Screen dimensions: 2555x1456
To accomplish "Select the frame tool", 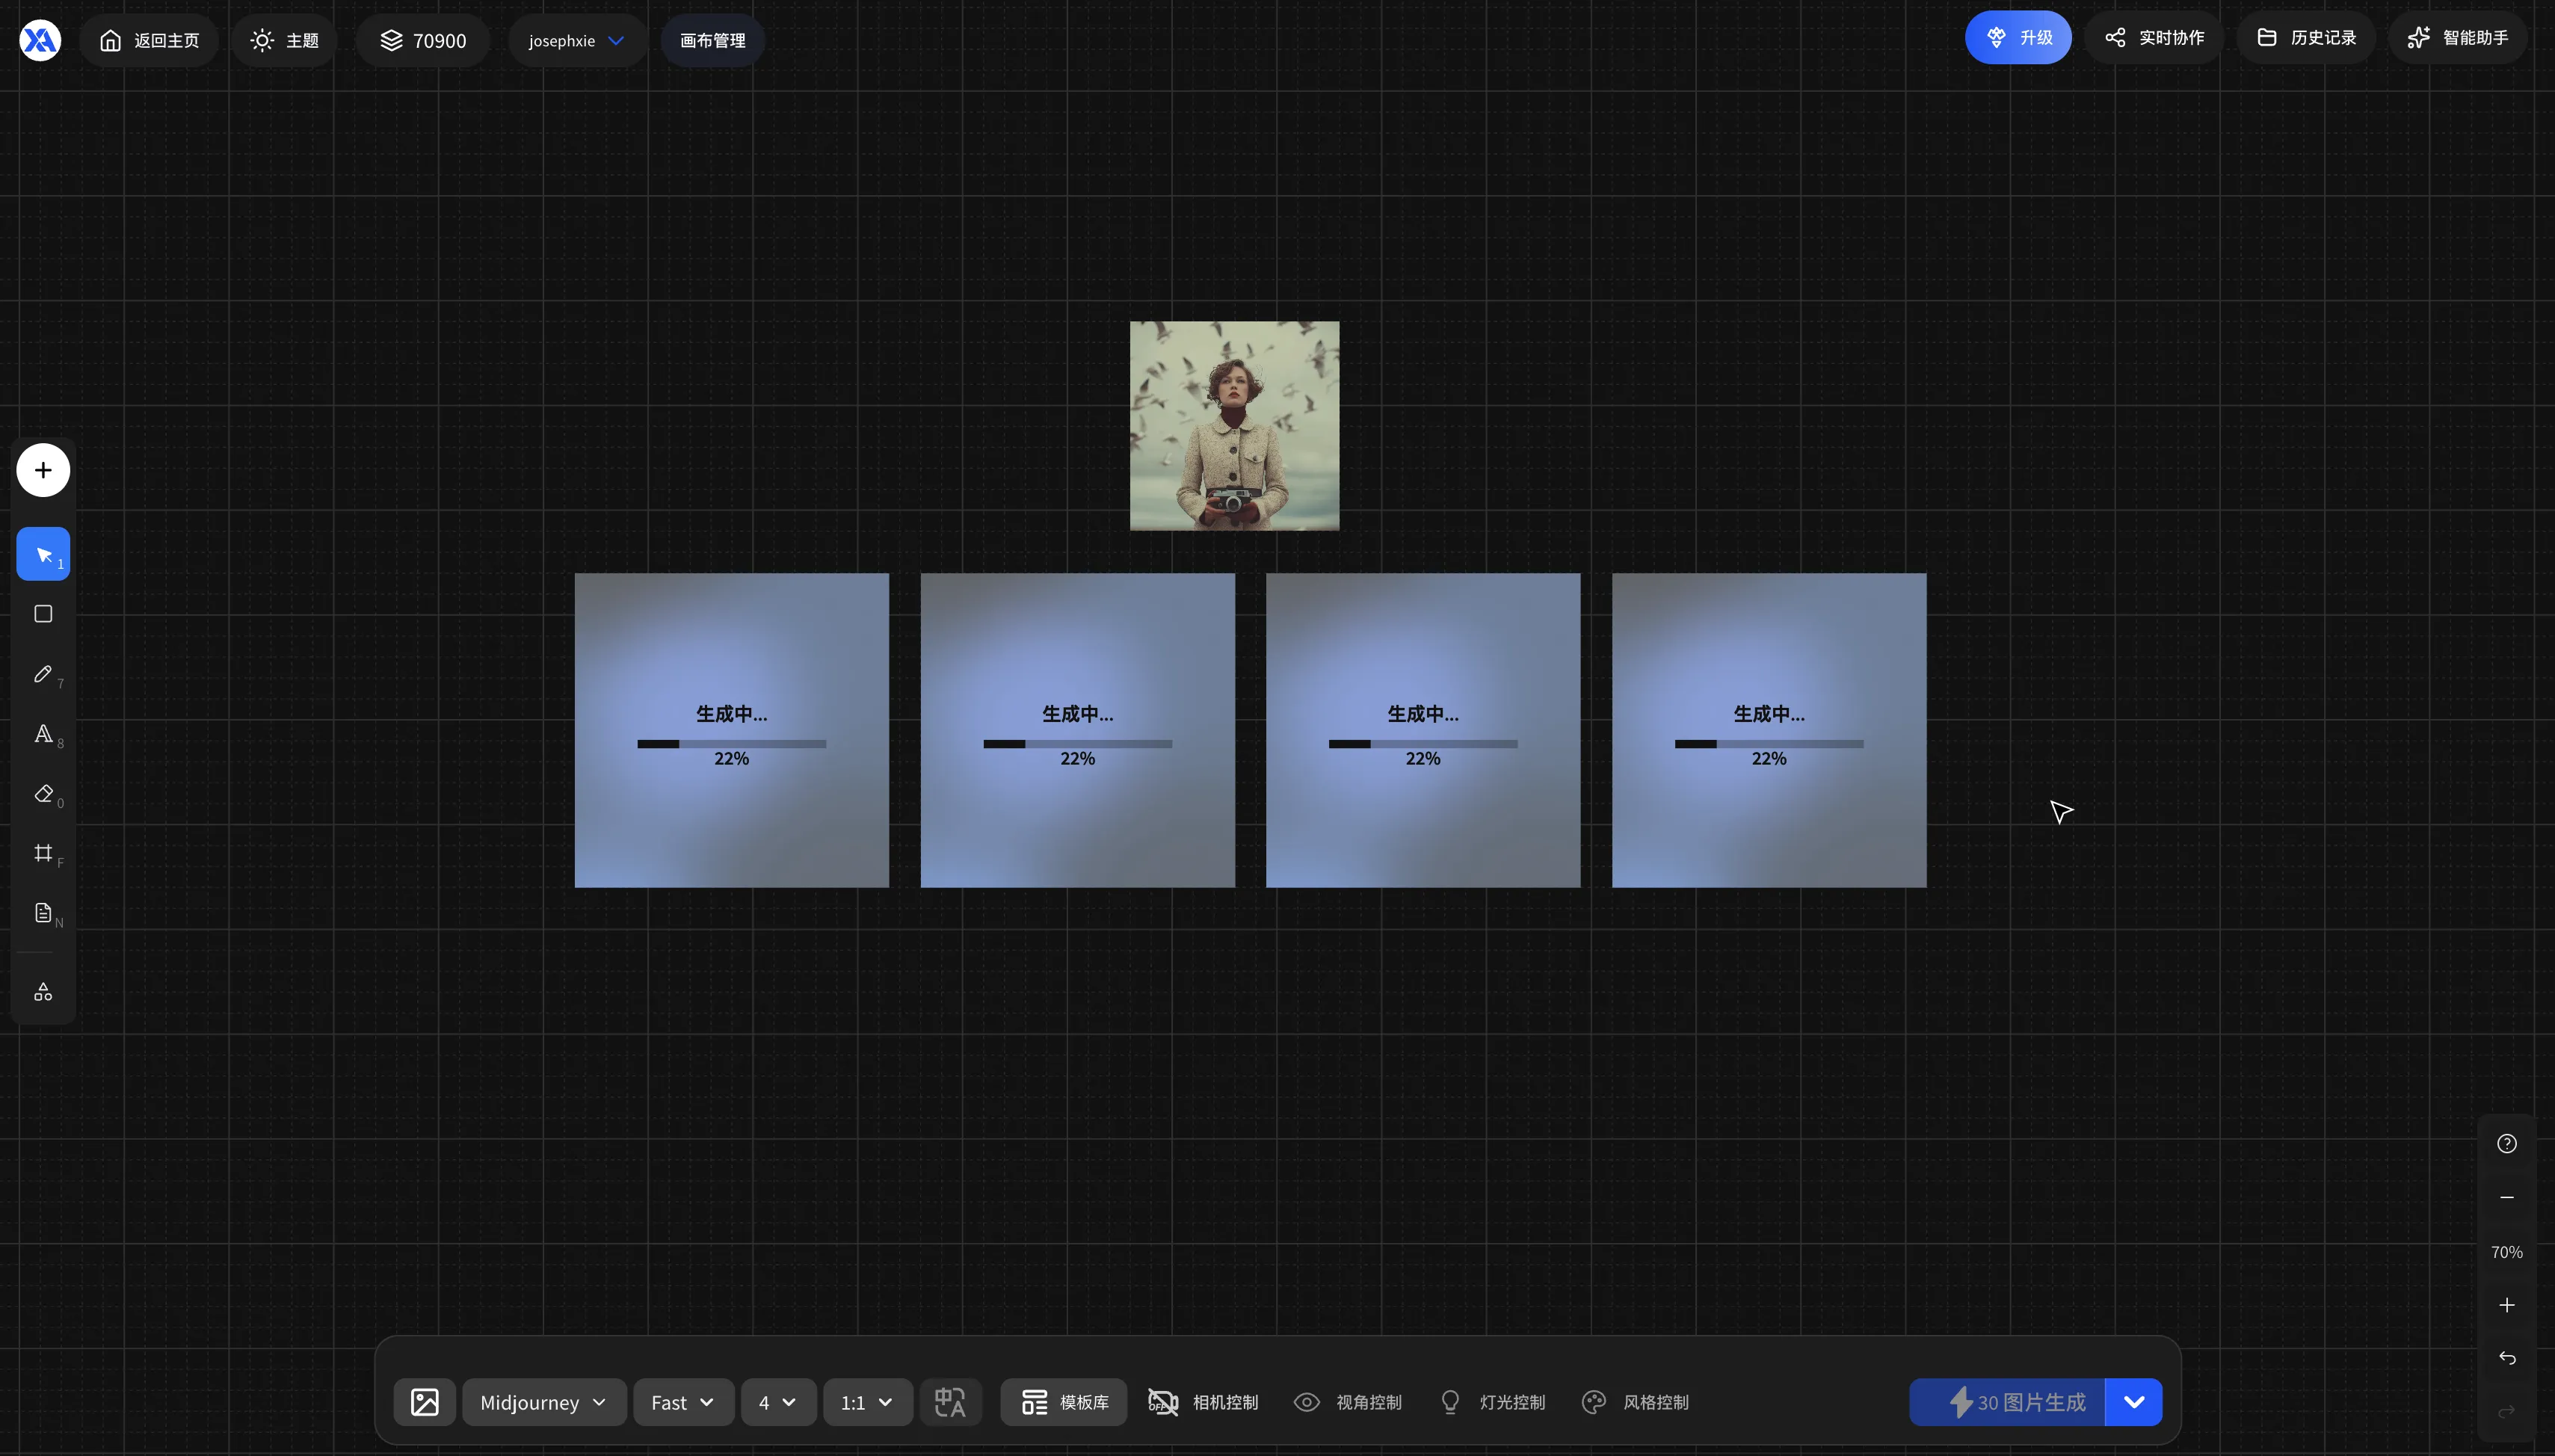I will [43, 853].
